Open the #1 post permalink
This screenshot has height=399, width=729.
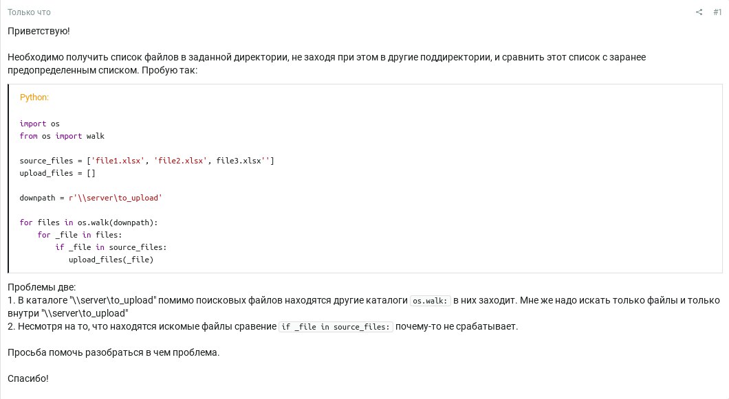pyautogui.click(x=717, y=12)
